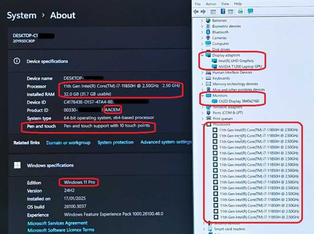314x234 pixels.
Task: Click the Print queues category icon
Action: coord(209,118)
